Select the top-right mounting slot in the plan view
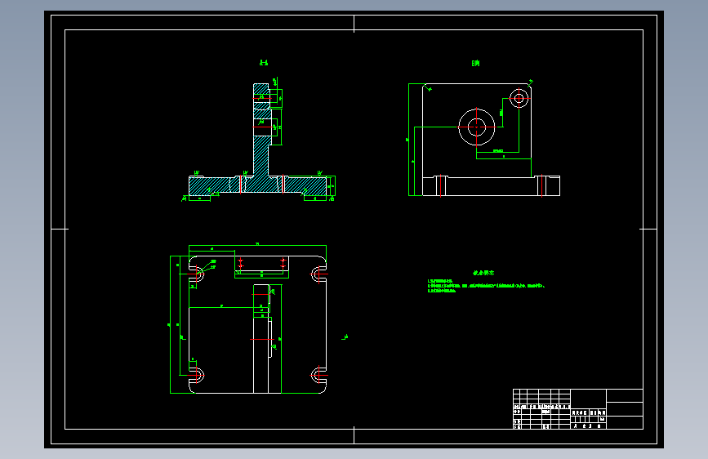 (318, 274)
